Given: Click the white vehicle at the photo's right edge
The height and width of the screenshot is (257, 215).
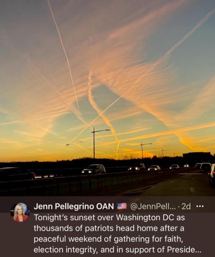Looking at the screenshot, I should click(212, 174).
